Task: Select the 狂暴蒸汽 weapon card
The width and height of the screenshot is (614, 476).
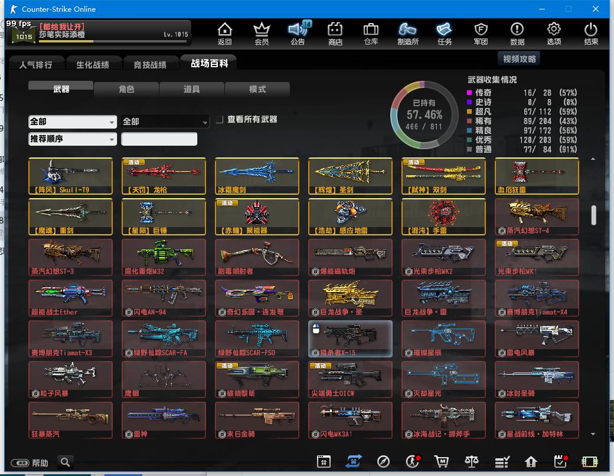Action: pyautogui.click(x=70, y=420)
